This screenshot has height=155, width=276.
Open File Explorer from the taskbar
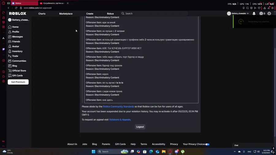pyautogui.click(x=164, y=152)
